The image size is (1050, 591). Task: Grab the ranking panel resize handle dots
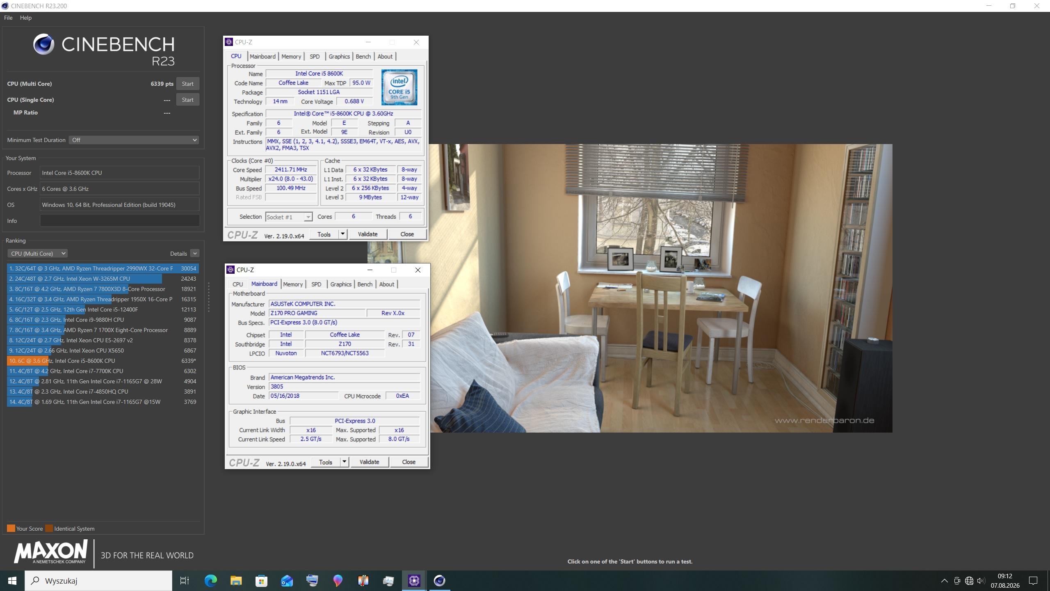209,297
